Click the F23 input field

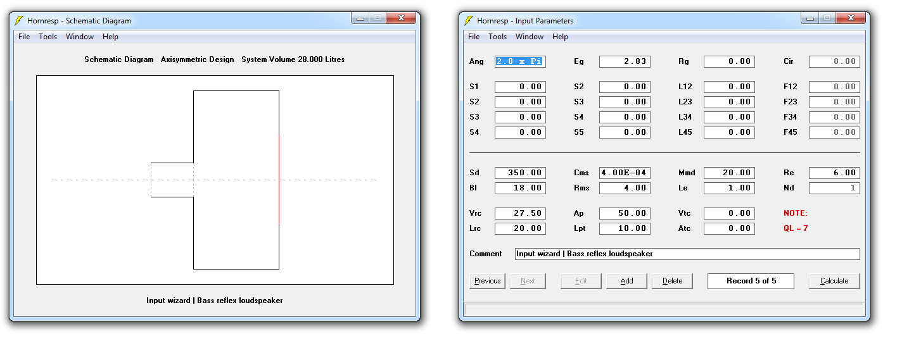click(834, 102)
